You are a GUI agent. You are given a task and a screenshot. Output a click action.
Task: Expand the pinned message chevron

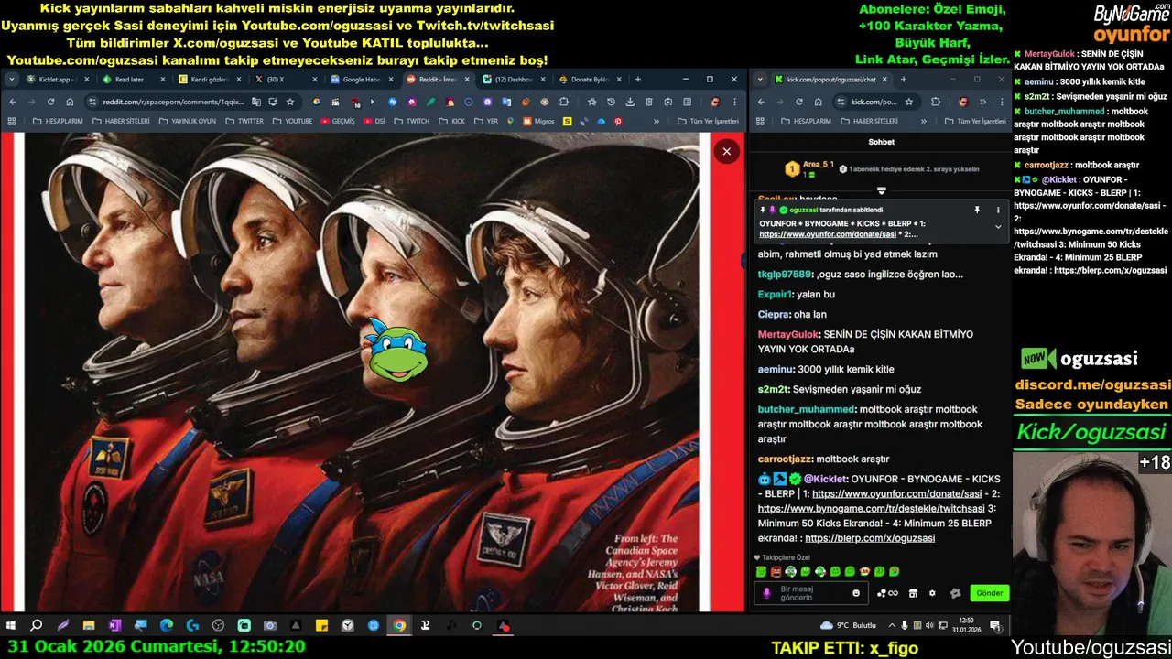998,226
